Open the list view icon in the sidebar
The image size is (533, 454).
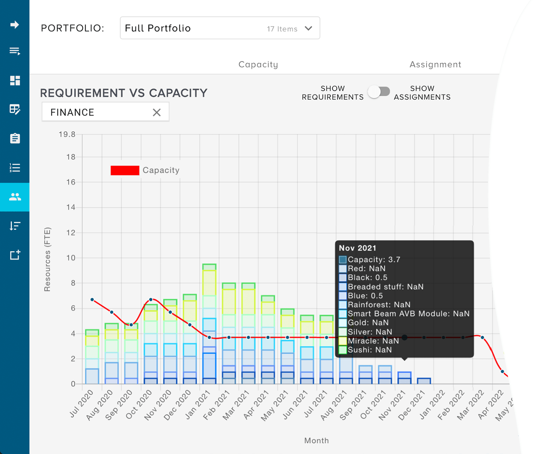15,51
